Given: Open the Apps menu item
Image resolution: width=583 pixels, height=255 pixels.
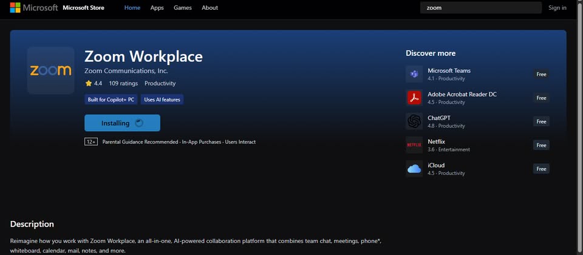Looking at the screenshot, I should click(x=157, y=8).
